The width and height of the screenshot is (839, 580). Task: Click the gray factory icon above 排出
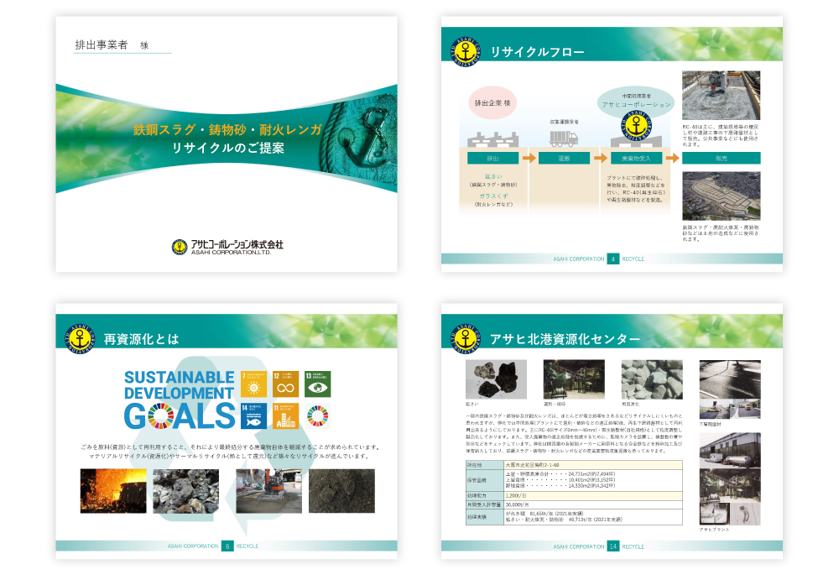pos(492,138)
